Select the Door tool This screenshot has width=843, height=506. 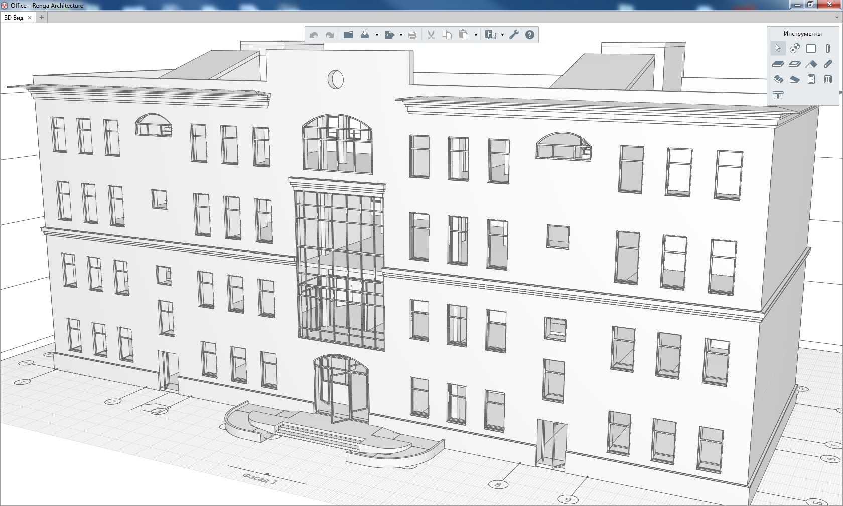tap(811, 79)
